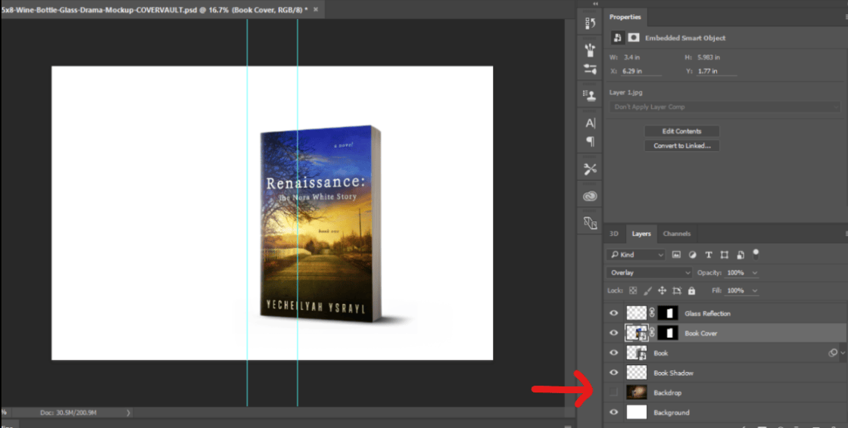Viewport: 848px width, 428px height.
Task: Click the Edit Contents button
Action: [681, 132]
